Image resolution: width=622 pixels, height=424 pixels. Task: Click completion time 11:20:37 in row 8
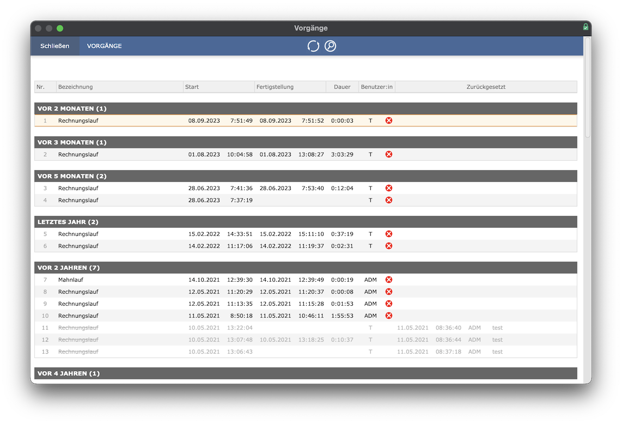(x=311, y=292)
